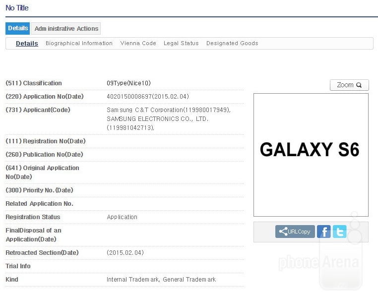Screen dimensions: 378x292
Task: Share on Facebook icon
Action: pos(323,232)
